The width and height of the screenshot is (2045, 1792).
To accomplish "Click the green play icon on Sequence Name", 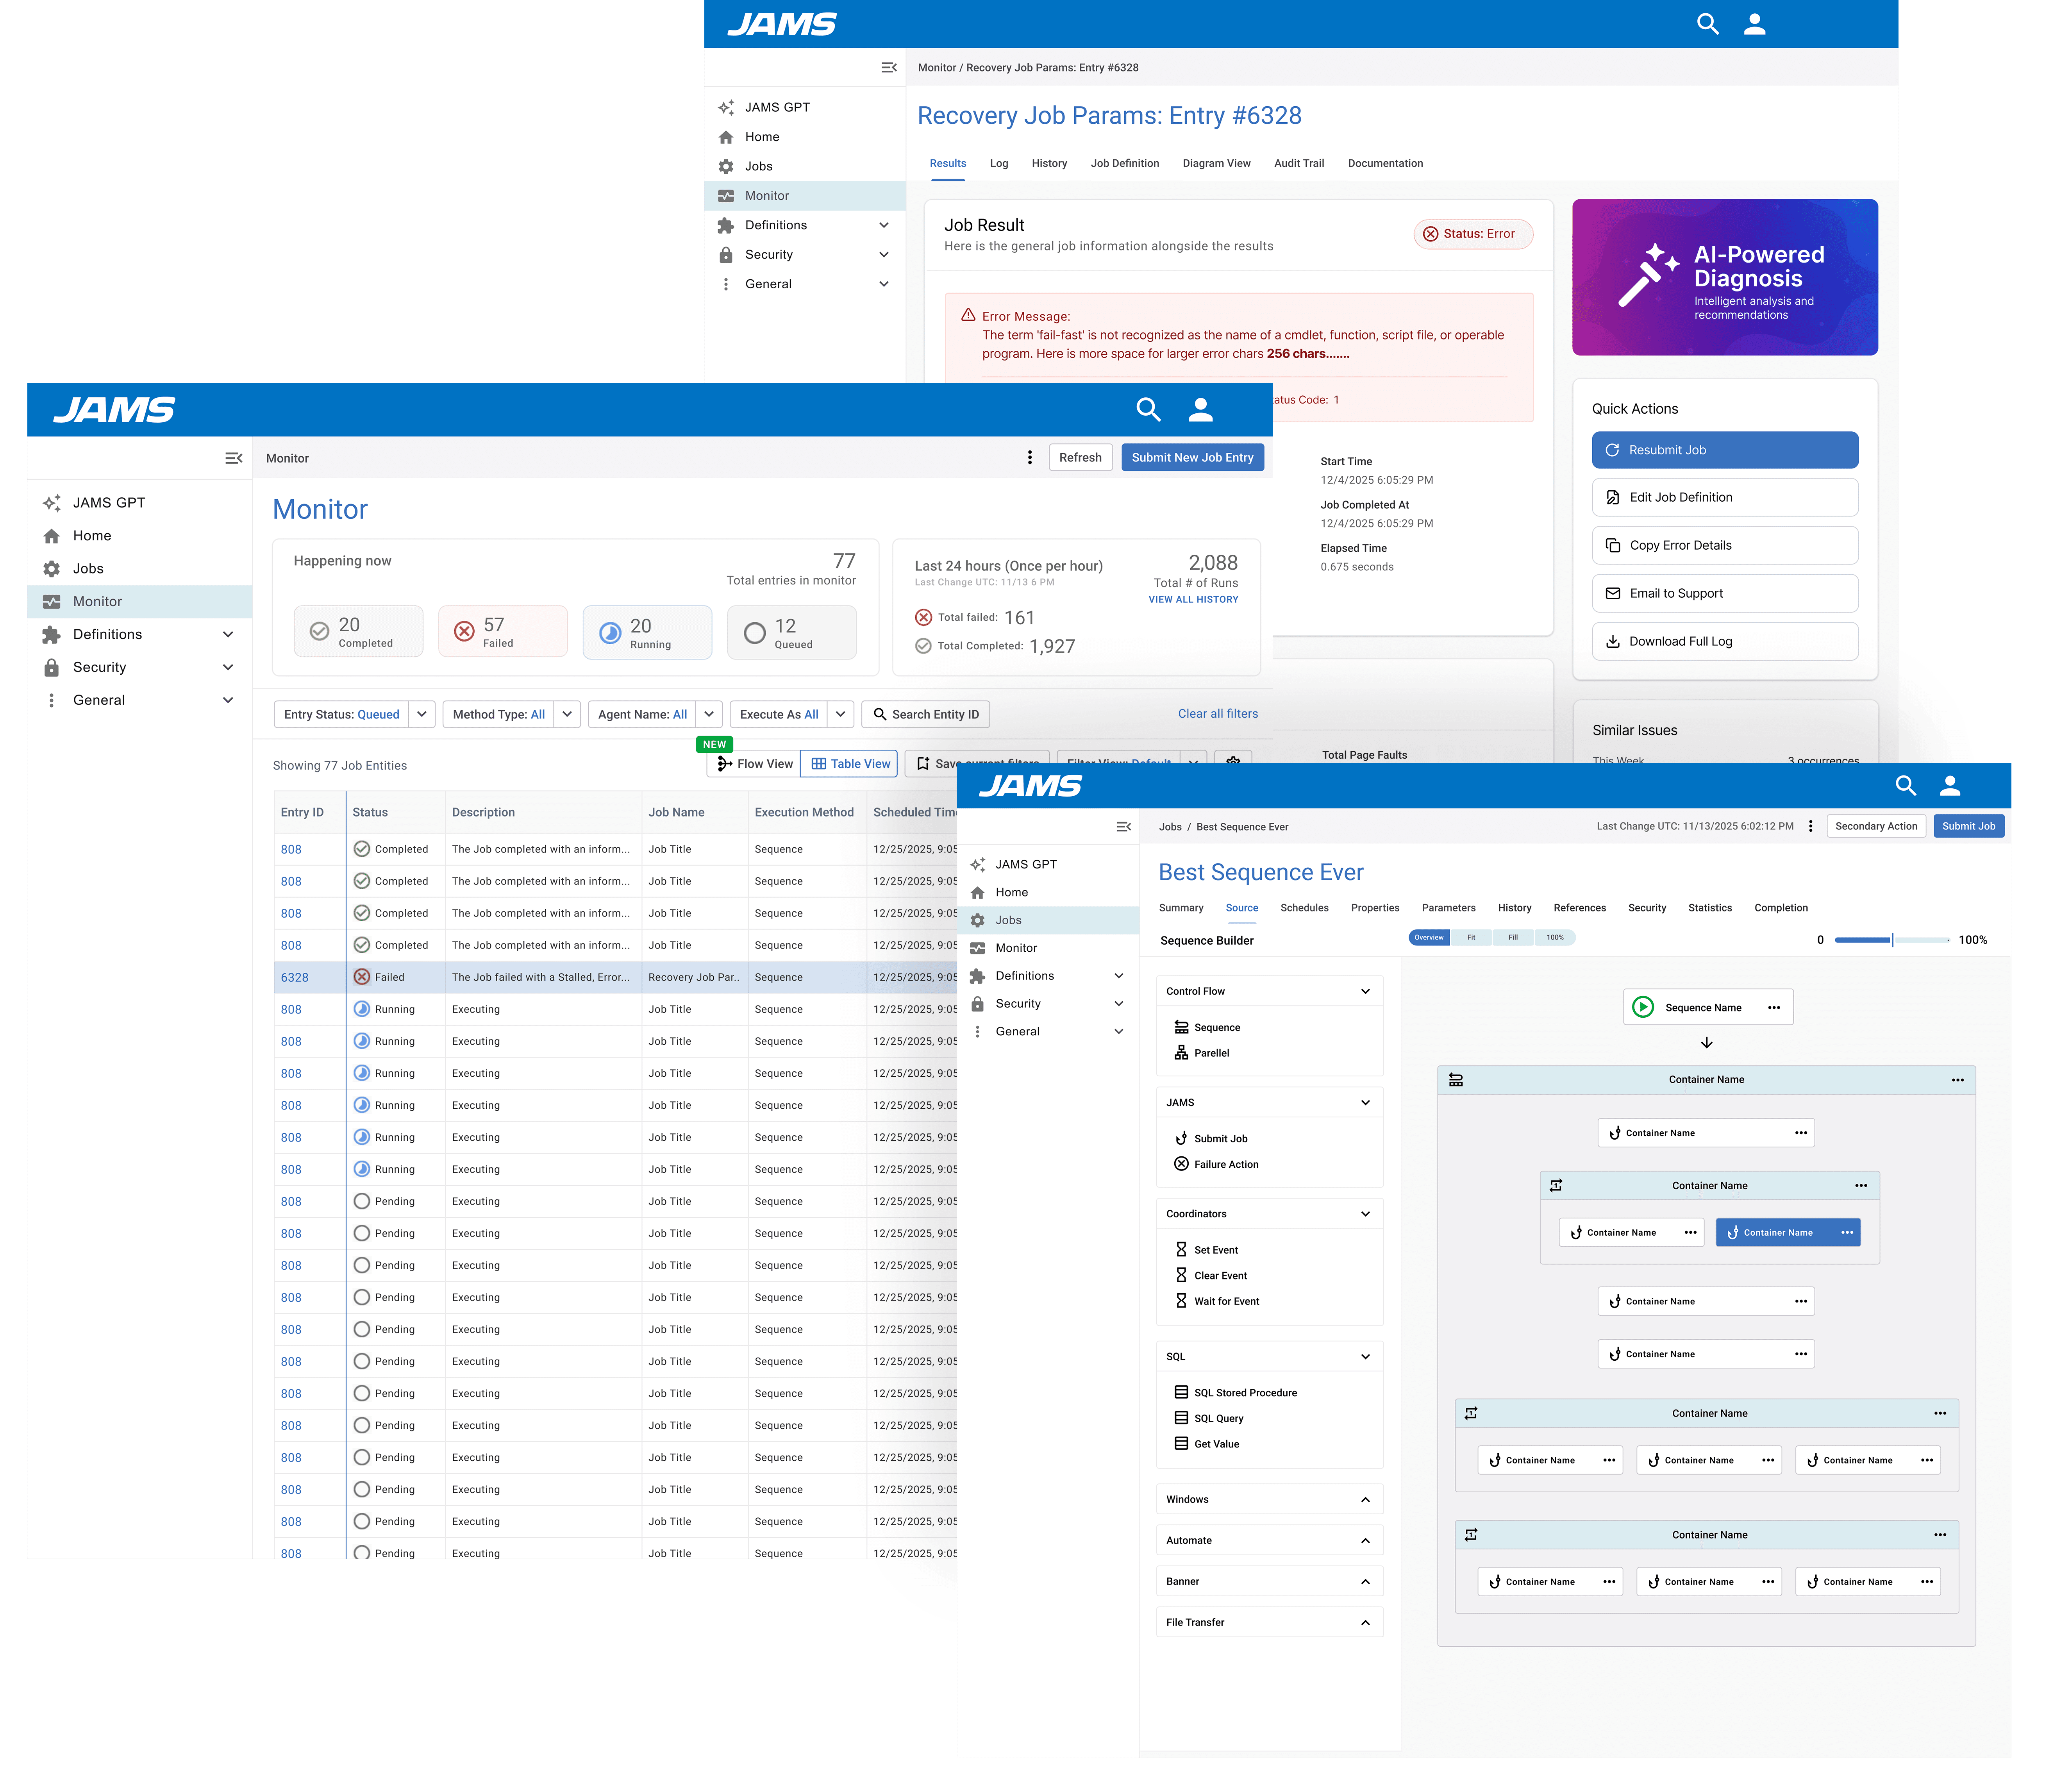I will 1643,1007.
